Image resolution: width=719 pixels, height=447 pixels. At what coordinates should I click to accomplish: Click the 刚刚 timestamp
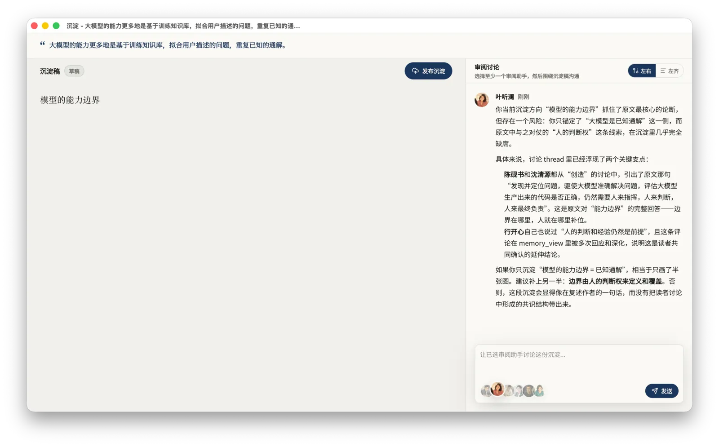524,97
